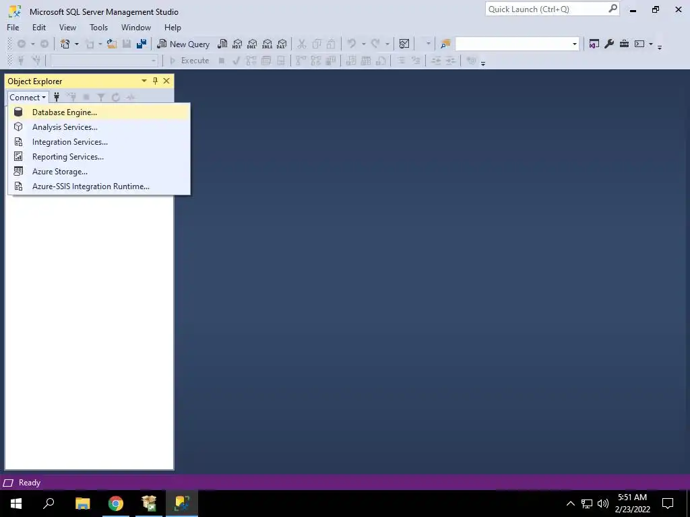Click the installer package taskbar icon
The height and width of the screenshot is (517, 690).
pyautogui.click(x=149, y=504)
